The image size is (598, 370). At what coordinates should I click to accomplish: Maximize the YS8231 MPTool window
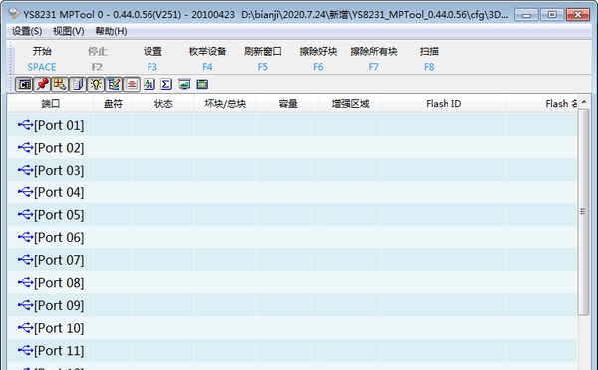[x=552, y=15]
